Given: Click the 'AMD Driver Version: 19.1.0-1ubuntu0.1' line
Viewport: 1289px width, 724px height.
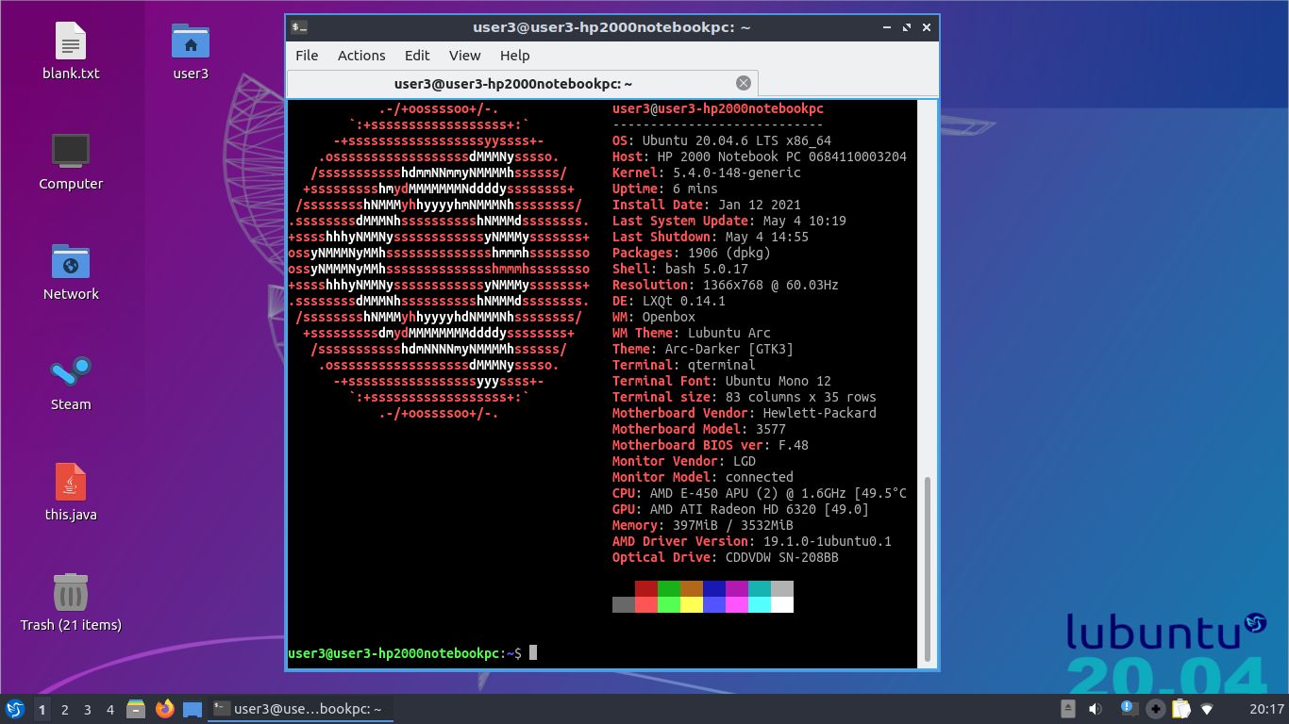Looking at the screenshot, I should click(x=751, y=541).
